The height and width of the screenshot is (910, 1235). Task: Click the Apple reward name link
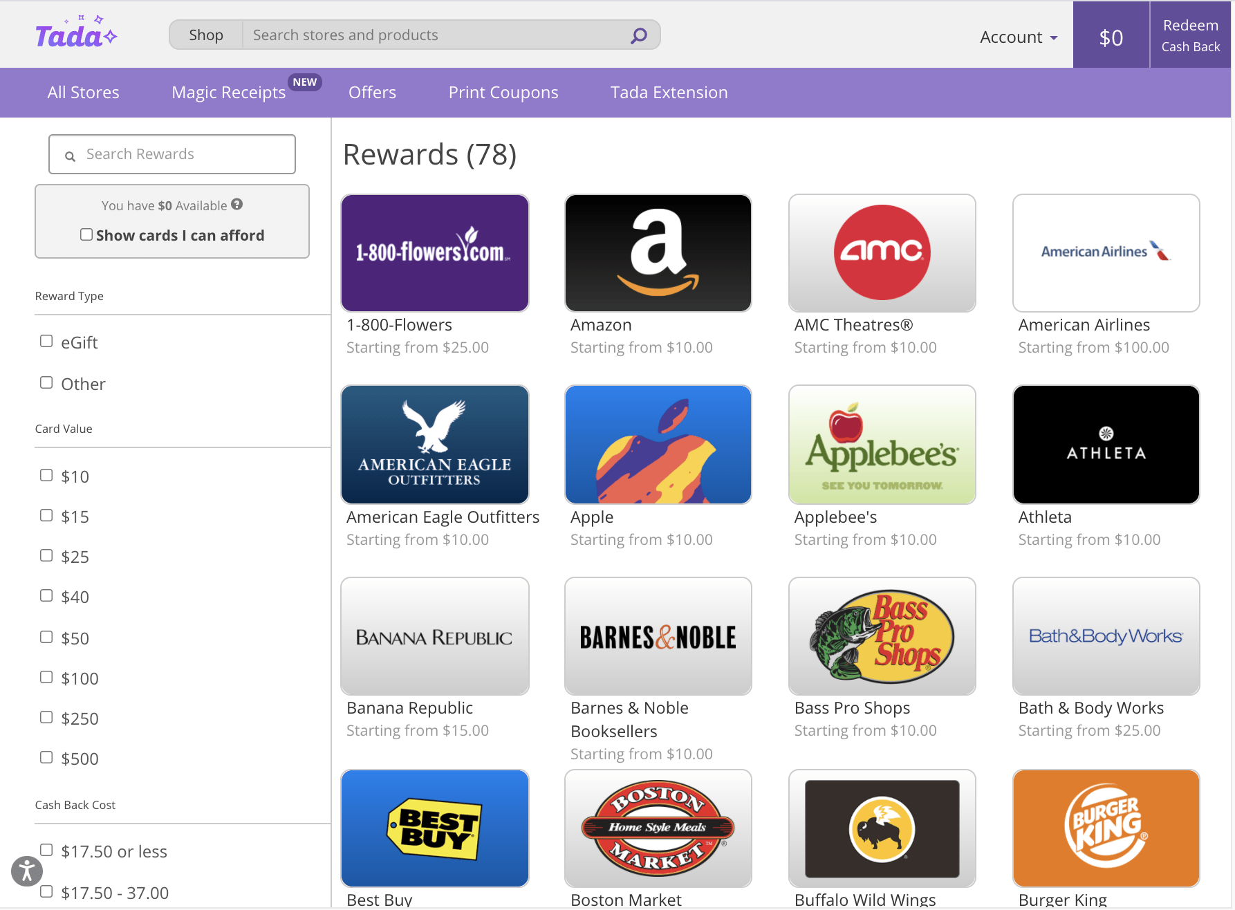tap(592, 517)
